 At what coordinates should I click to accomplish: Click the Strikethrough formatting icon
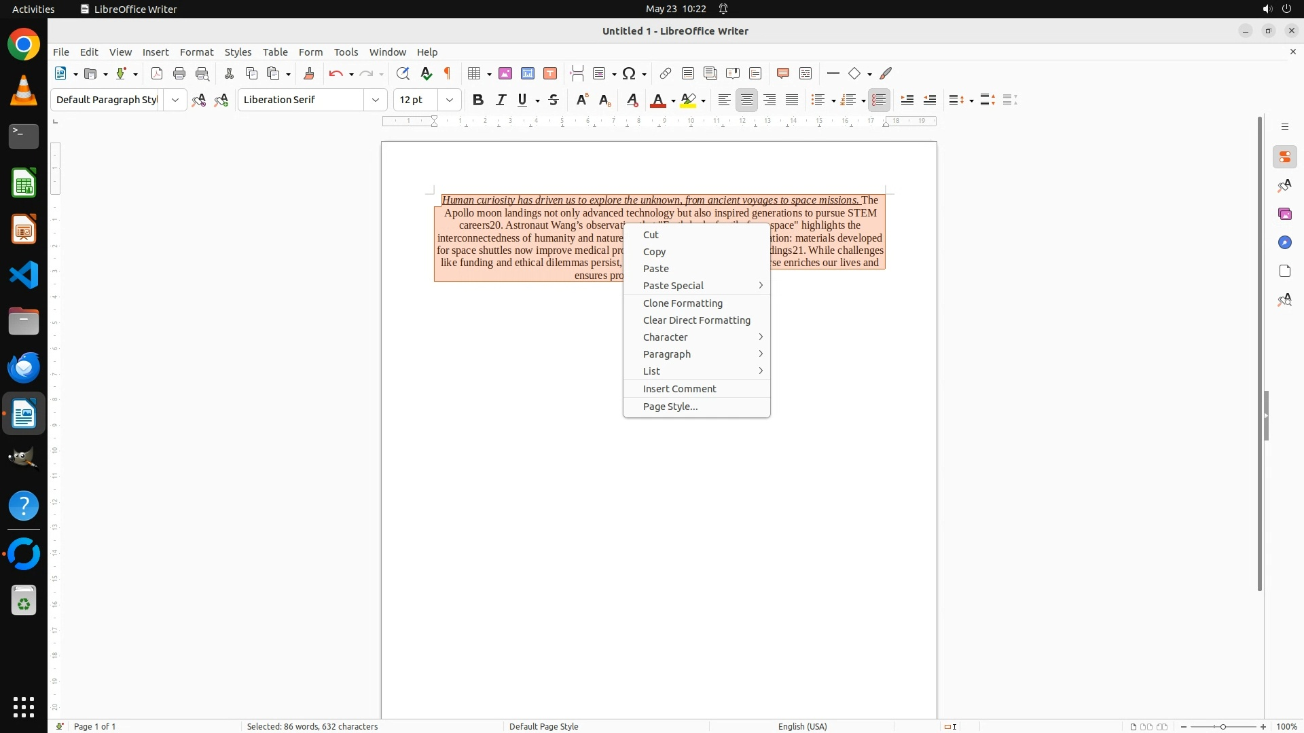coord(554,100)
